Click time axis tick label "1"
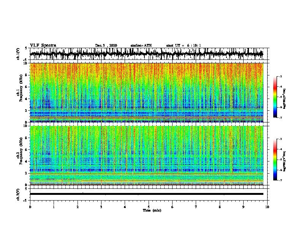Viewport: 301px width, 232px height. (x=54, y=207)
